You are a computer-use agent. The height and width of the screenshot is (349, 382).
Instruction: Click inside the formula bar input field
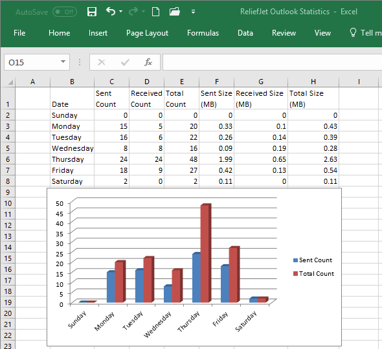[272, 62]
